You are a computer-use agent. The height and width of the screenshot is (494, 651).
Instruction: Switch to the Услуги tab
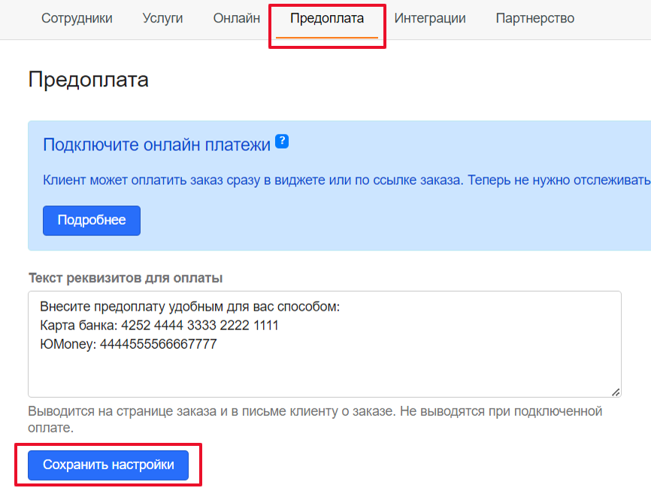(162, 19)
